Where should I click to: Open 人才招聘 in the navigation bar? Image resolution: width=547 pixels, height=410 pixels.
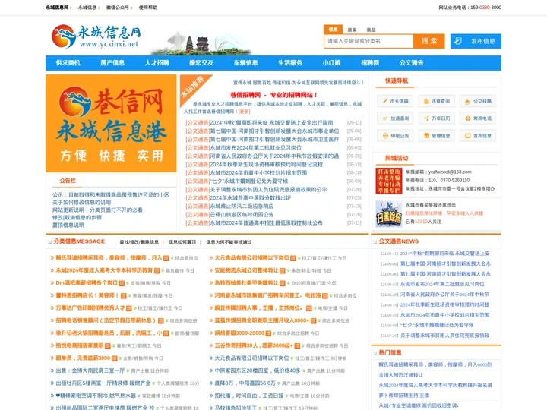coord(157,63)
